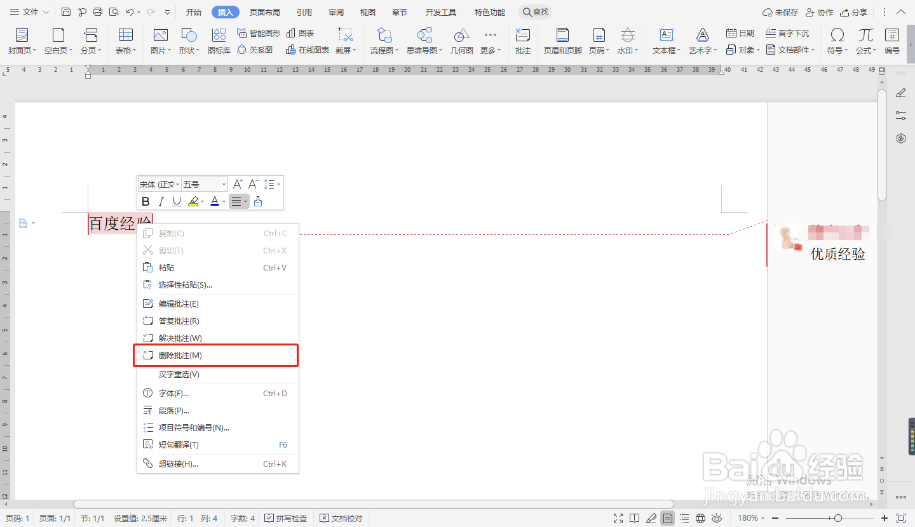Insert a 日期 date
Screen dimensions: 915x527
coord(741,33)
